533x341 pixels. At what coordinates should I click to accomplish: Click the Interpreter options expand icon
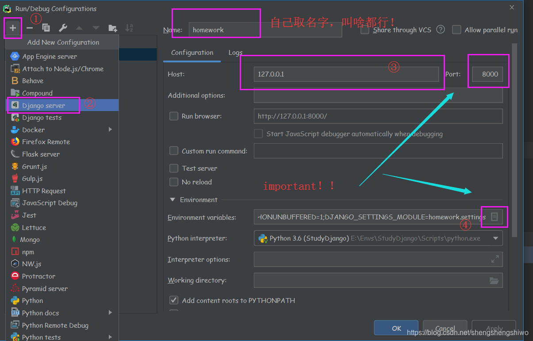pos(495,260)
